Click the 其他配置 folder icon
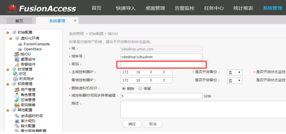This screenshot has height=134, width=286. [x=14, y=110]
